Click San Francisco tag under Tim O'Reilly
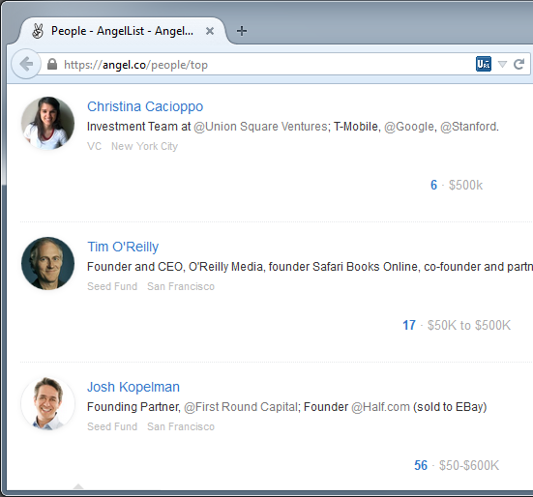 (x=181, y=286)
